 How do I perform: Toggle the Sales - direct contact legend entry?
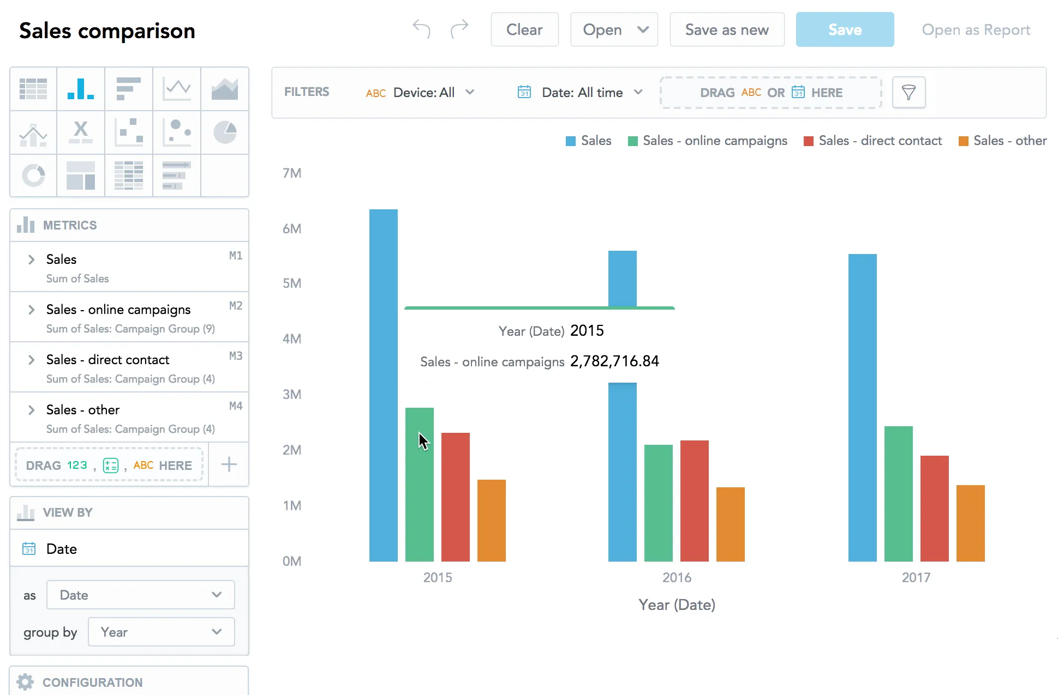(872, 140)
